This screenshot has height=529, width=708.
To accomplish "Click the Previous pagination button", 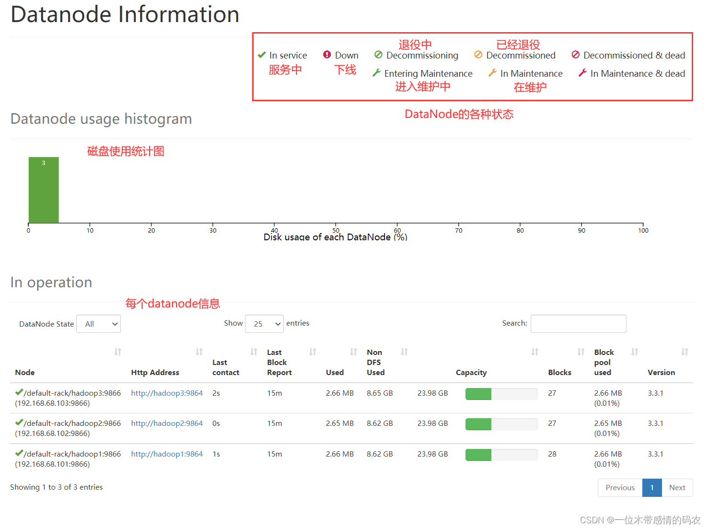I will (620, 488).
